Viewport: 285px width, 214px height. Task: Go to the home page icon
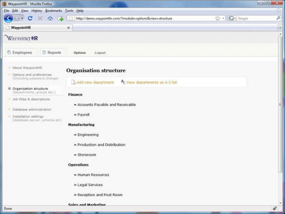coord(50,18)
